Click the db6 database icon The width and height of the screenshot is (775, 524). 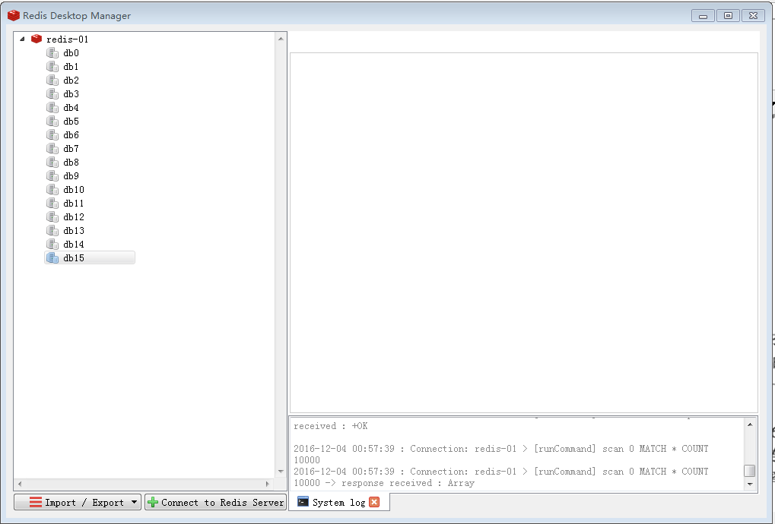(x=52, y=134)
